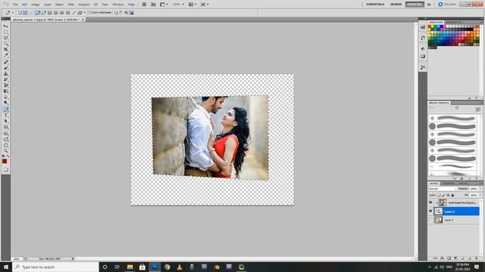
Task: Add layer mask icon
Action: pos(449,258)
